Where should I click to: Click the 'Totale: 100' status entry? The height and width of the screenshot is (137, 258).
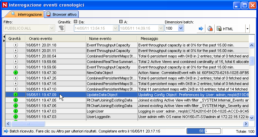245,131
